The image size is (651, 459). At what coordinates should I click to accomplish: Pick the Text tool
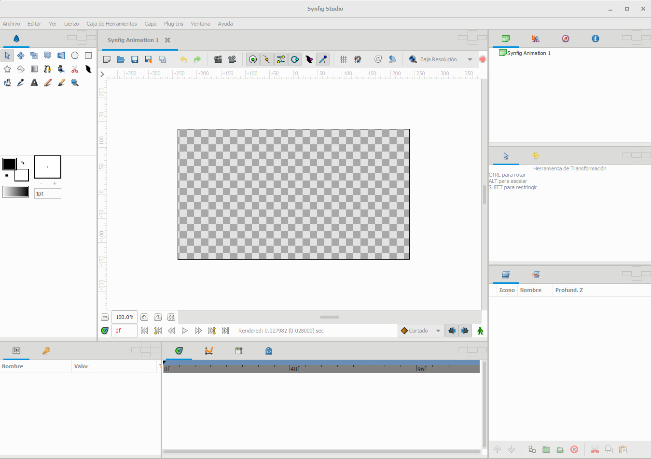pyautogui.click(x=34, y=83)
